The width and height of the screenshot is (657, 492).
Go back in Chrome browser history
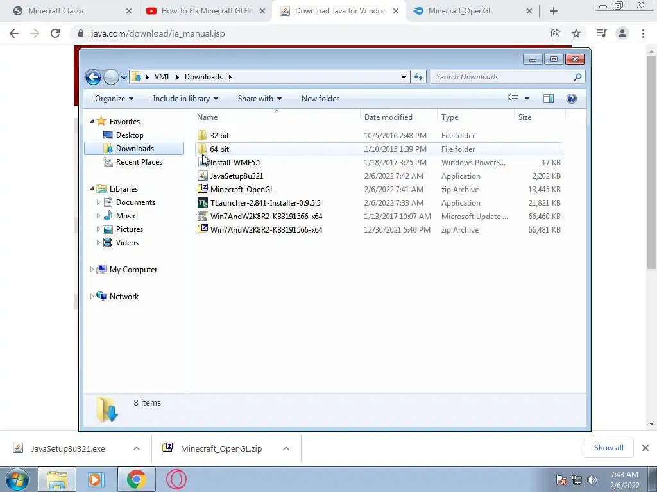coord(14,33)
